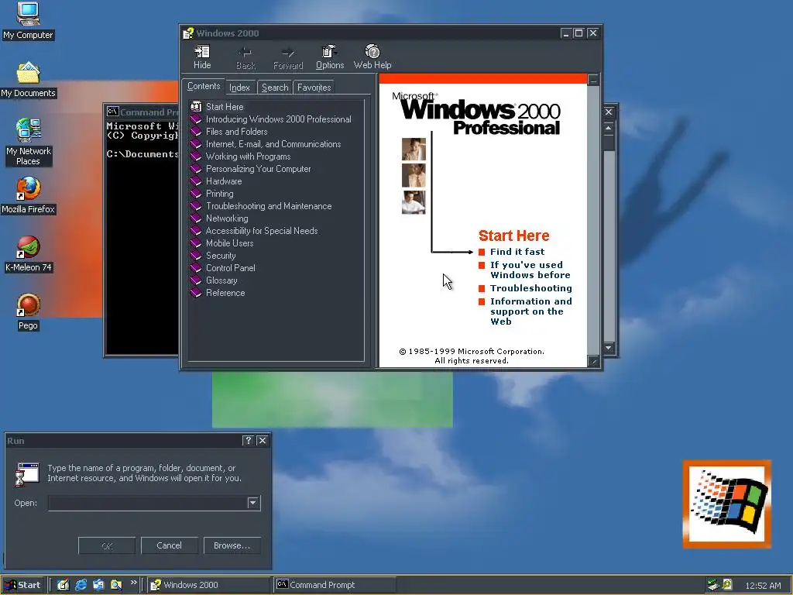The image size is (793, 595).
Task: Click the Open text field in Run
Action: coord(148,503)
